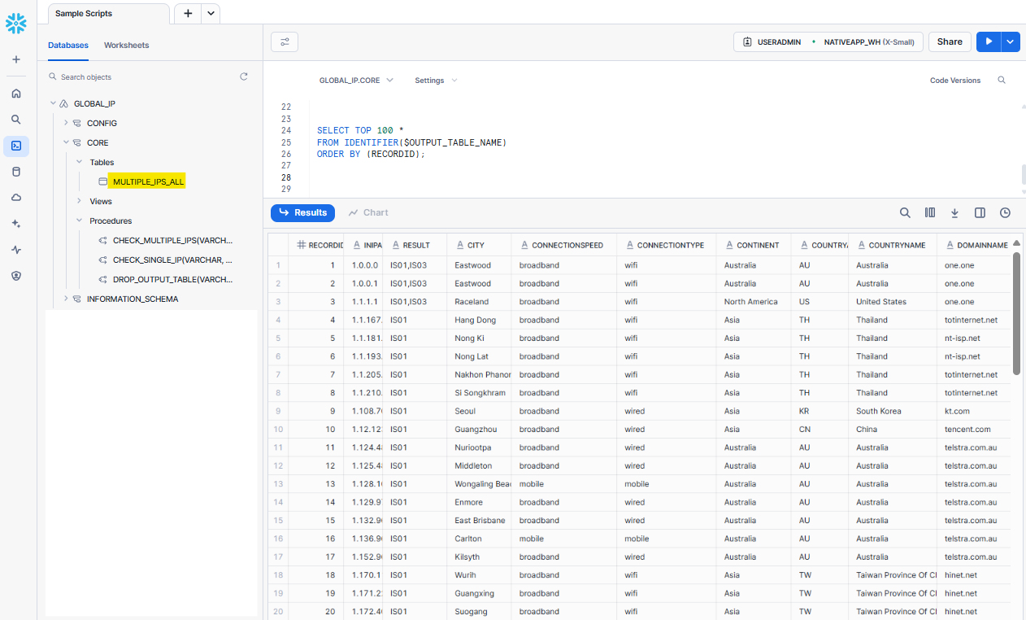Search the query results
The height and width of the screenshot is (620, 1026).
[905, 212]
